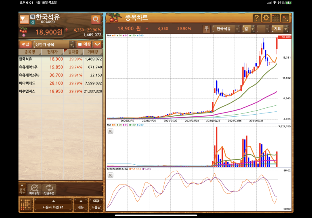Open the 일 period dropdown
Viewport: 312px width, 218px height.
click(249, 29)
